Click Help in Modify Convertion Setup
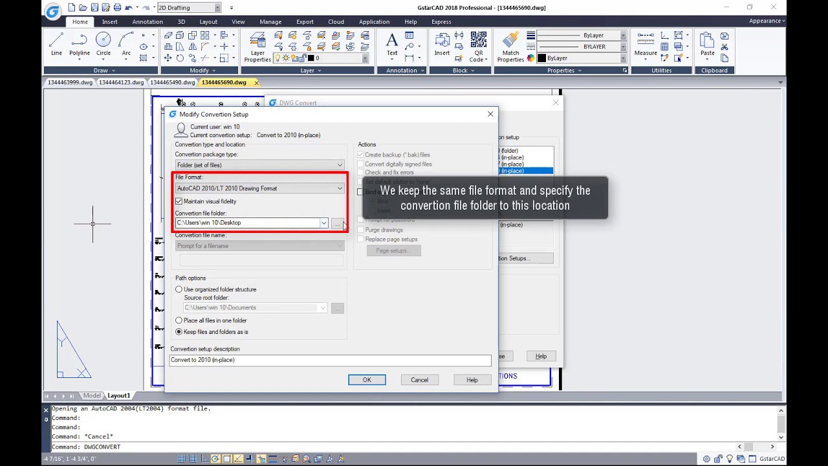The height and width of the screenshot is (466, 828). click(472, 380)
